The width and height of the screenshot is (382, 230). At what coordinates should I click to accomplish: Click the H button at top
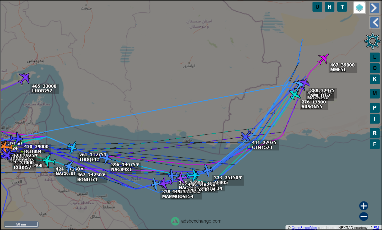(330, 7)
